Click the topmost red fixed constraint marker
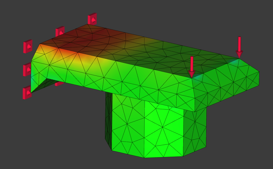The width and height of the screenshot is (273, 169). pos(92,19)
